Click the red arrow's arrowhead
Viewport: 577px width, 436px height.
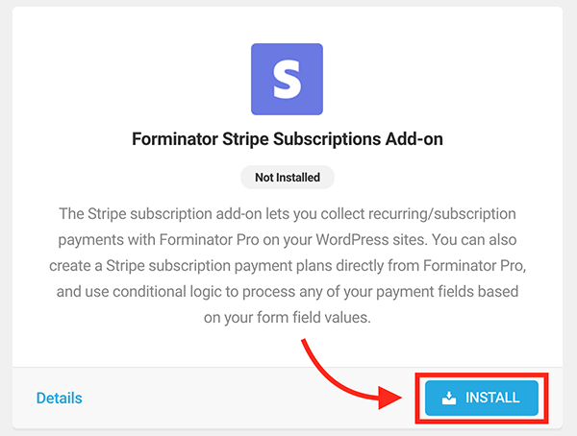click(x=395, y=397)
